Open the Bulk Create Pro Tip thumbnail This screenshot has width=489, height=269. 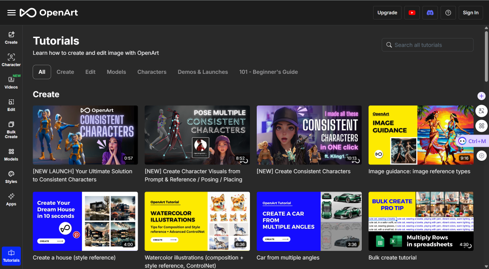point(421,221)
